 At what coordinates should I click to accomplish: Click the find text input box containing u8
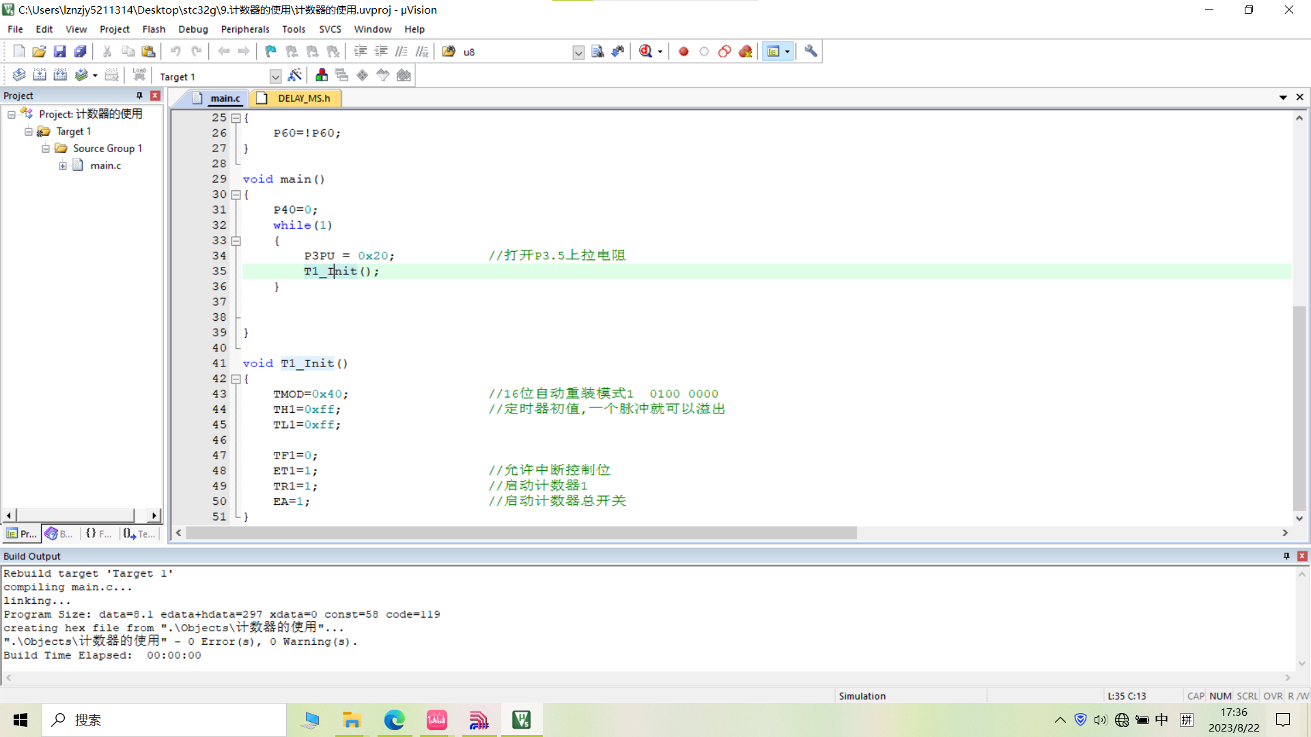(x=516, y=52)
